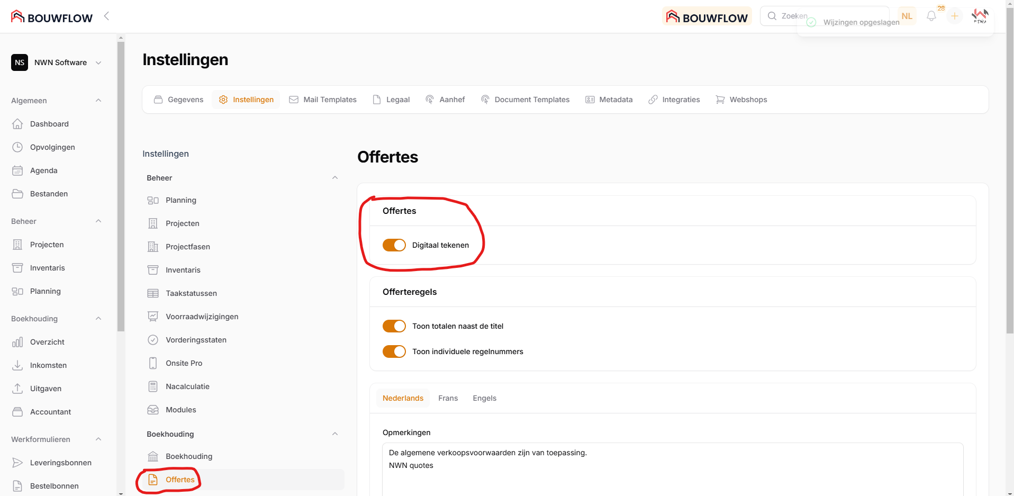The height and width of the screenshot is (496, 1014).
Task: Click the notification bell icon
Action: [931, 16]
